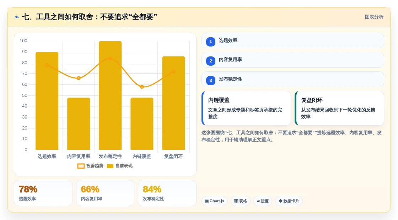Screen dimensions: 398x220
Task: Click trend line point above 内链覆盖
Action: click(142, 87)
